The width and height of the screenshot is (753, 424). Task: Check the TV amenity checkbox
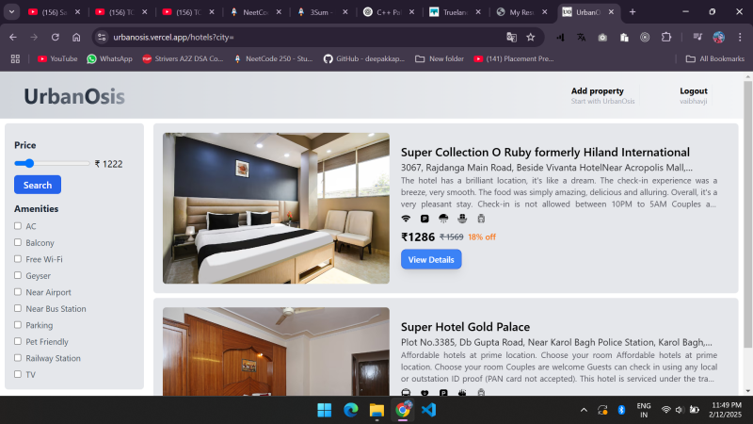(18, 374)
